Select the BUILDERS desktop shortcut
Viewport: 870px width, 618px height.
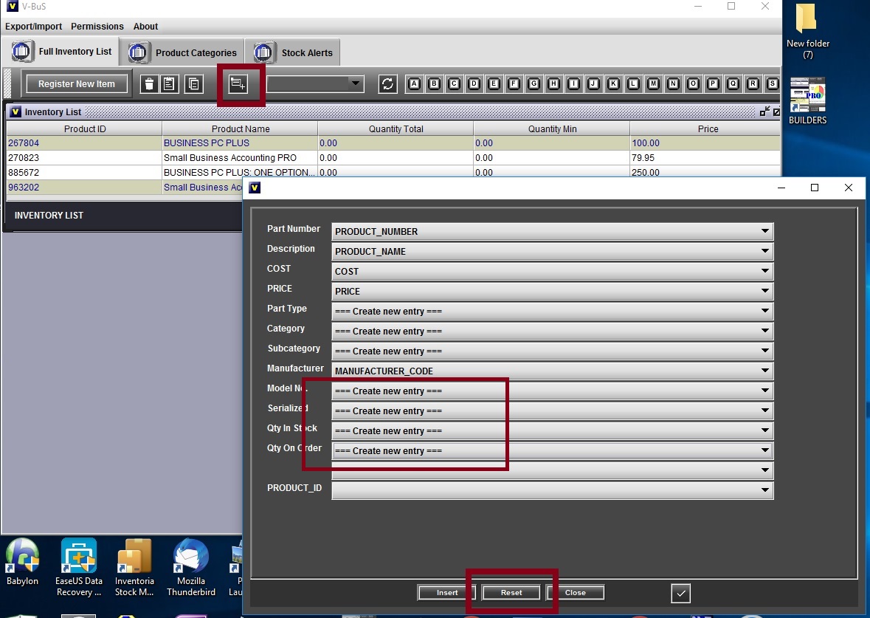pyautogui.click(x=807, y=101)
